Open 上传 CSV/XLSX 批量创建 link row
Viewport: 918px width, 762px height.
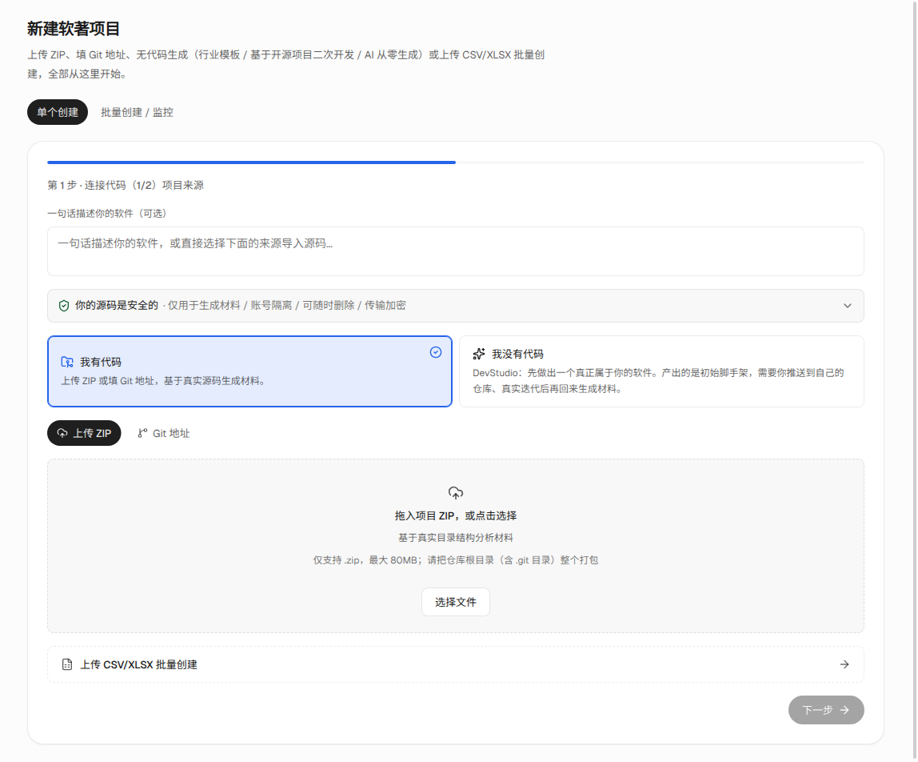point(456,664)
